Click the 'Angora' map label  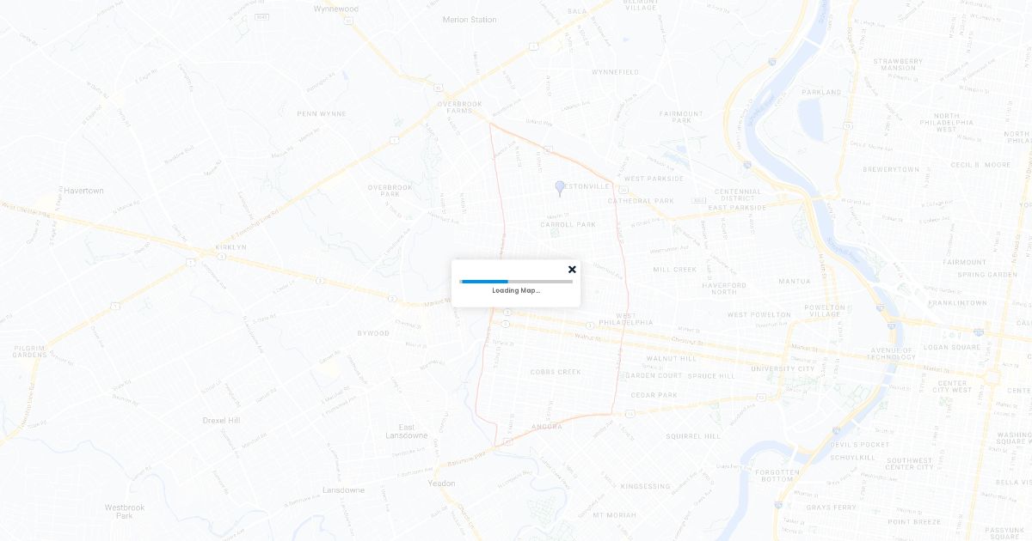[x=547, y=427]
